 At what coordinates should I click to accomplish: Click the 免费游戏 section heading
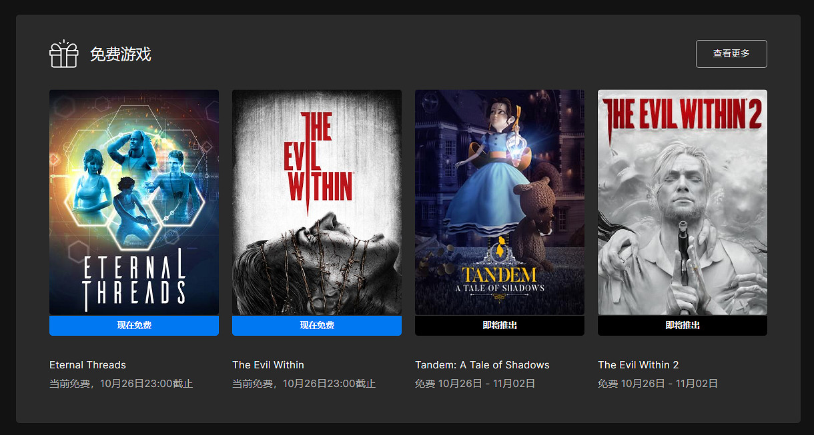pos(121,55)
